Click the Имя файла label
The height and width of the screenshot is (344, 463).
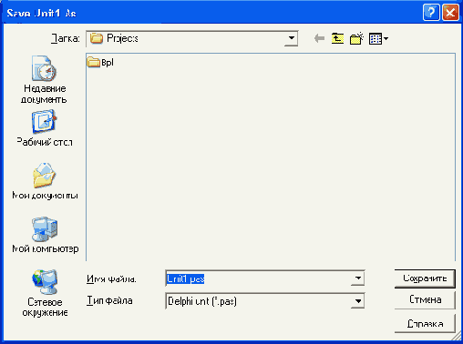coord(111,278)
